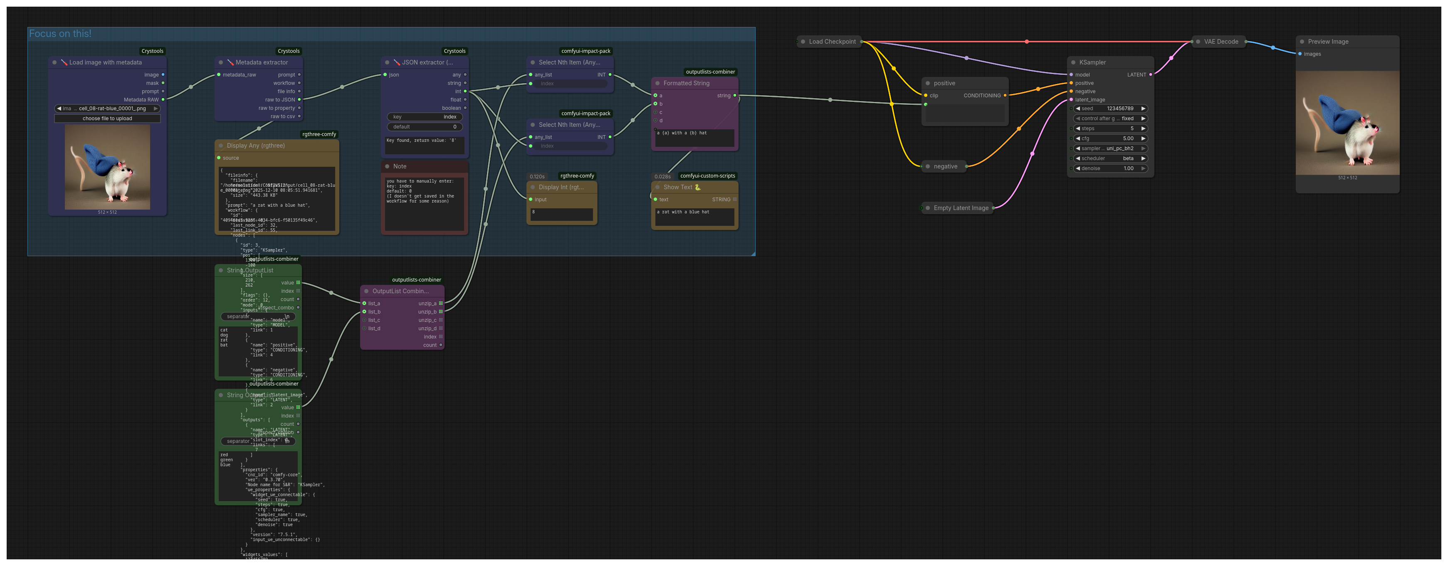Click the metadata_raw input port on Metadata extractor
This screenshot has width=1448, height=566.
click(219, 75)
